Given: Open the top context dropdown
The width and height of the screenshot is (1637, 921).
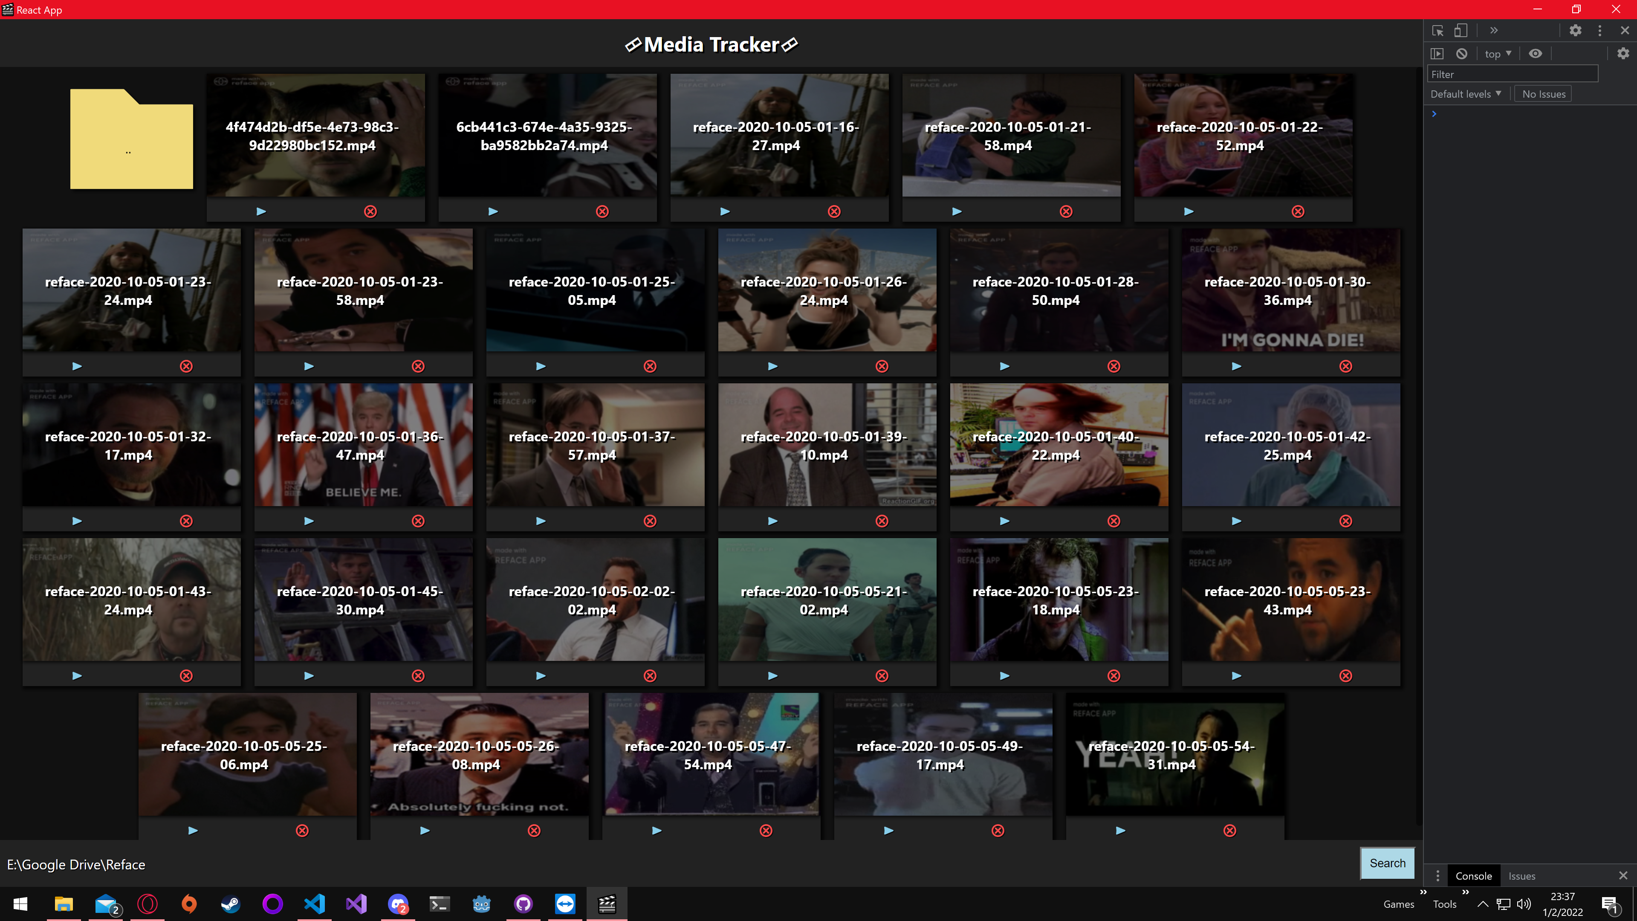Looking at the screenshot, I should pyautogui.click(x=1498, y=54).
